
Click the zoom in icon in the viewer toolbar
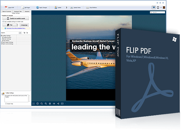(46, 103)
